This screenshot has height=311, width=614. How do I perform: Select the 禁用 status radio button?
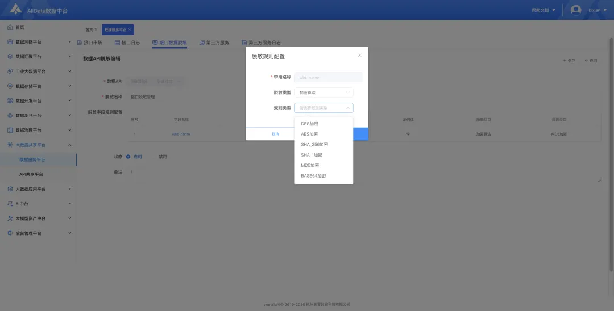tap(154, 157)
